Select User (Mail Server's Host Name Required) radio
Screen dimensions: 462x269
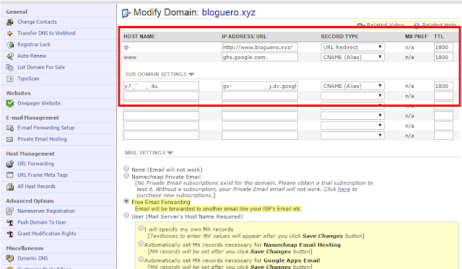126,216
